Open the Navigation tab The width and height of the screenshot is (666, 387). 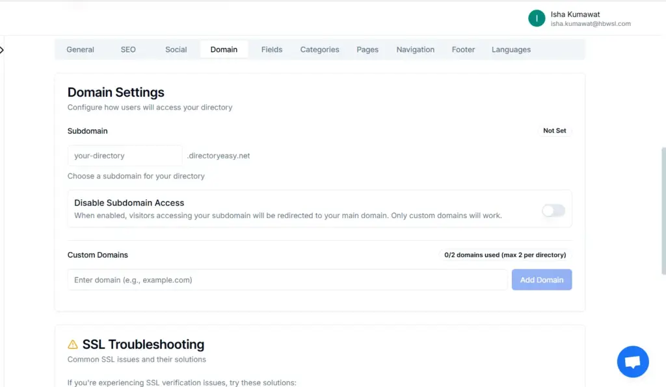(x=415, y=49)
